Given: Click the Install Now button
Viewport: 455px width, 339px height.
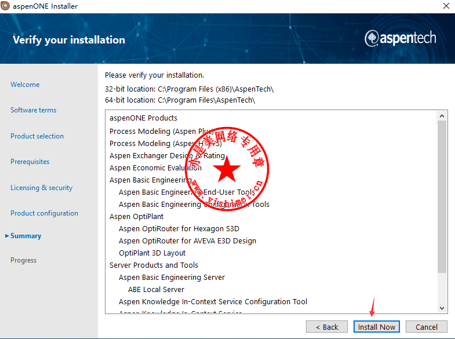Looking at the screenshot, I should point(376,327).
